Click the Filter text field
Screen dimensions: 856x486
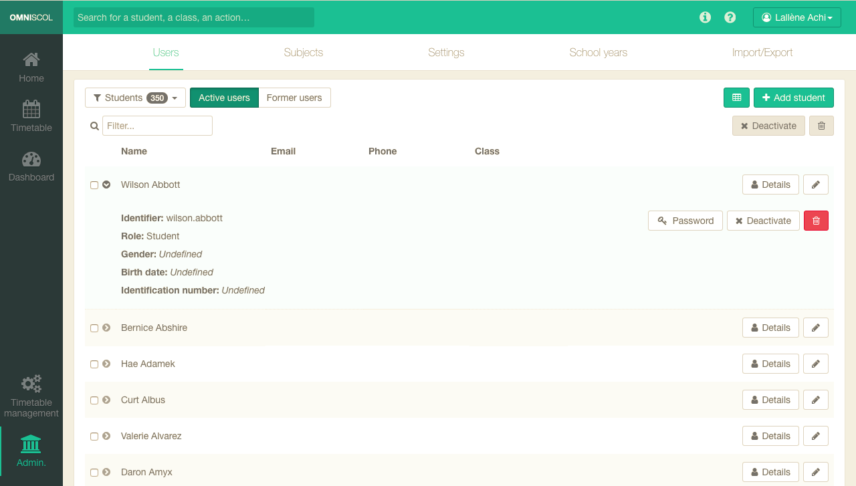pyautogui.click(x=157, y=126)
